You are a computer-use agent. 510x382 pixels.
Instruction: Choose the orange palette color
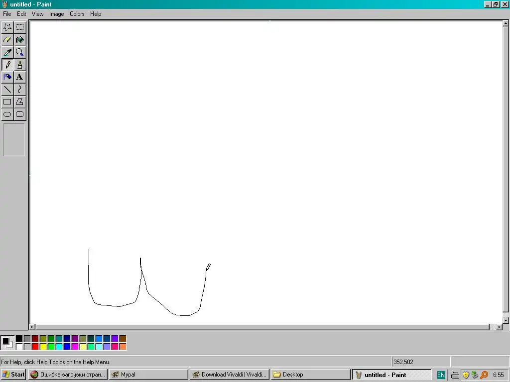click(x=123, y=347)
